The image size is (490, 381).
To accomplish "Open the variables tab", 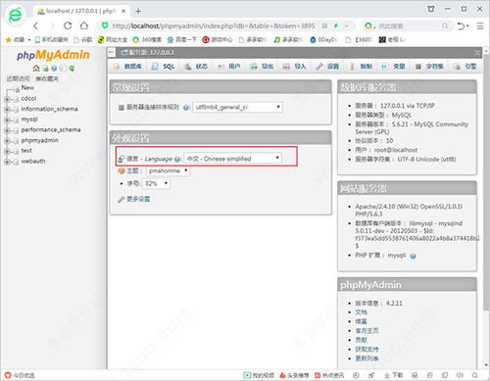I will (393, 67).
